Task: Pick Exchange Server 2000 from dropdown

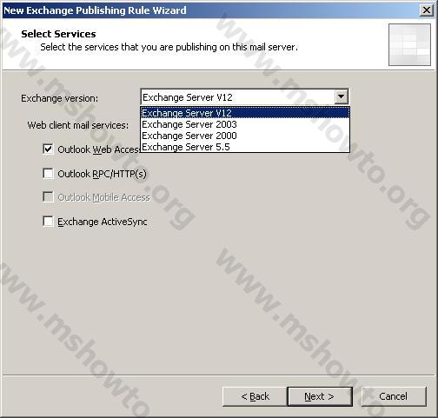Action: point(245,136)
